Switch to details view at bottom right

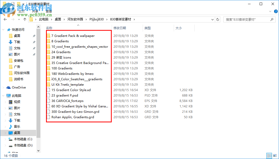pyautogui.click(x=269, y=156)
